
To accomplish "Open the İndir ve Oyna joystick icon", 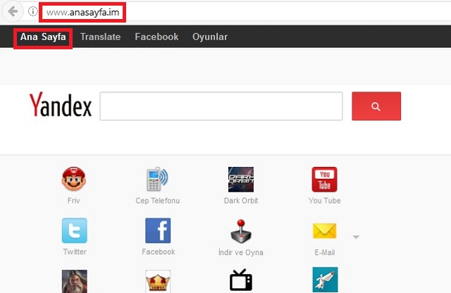I will point(241,231).
